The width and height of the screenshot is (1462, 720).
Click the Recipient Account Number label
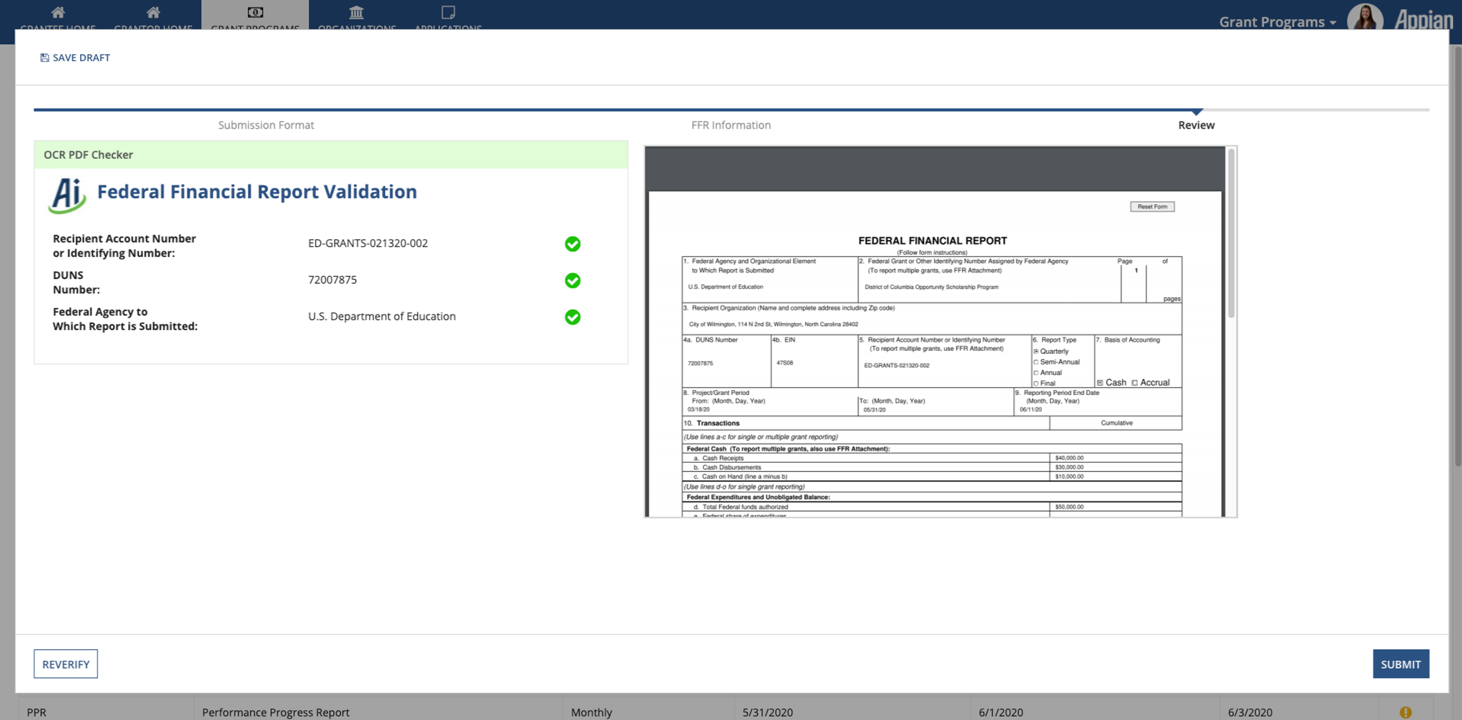coord(124,246)
